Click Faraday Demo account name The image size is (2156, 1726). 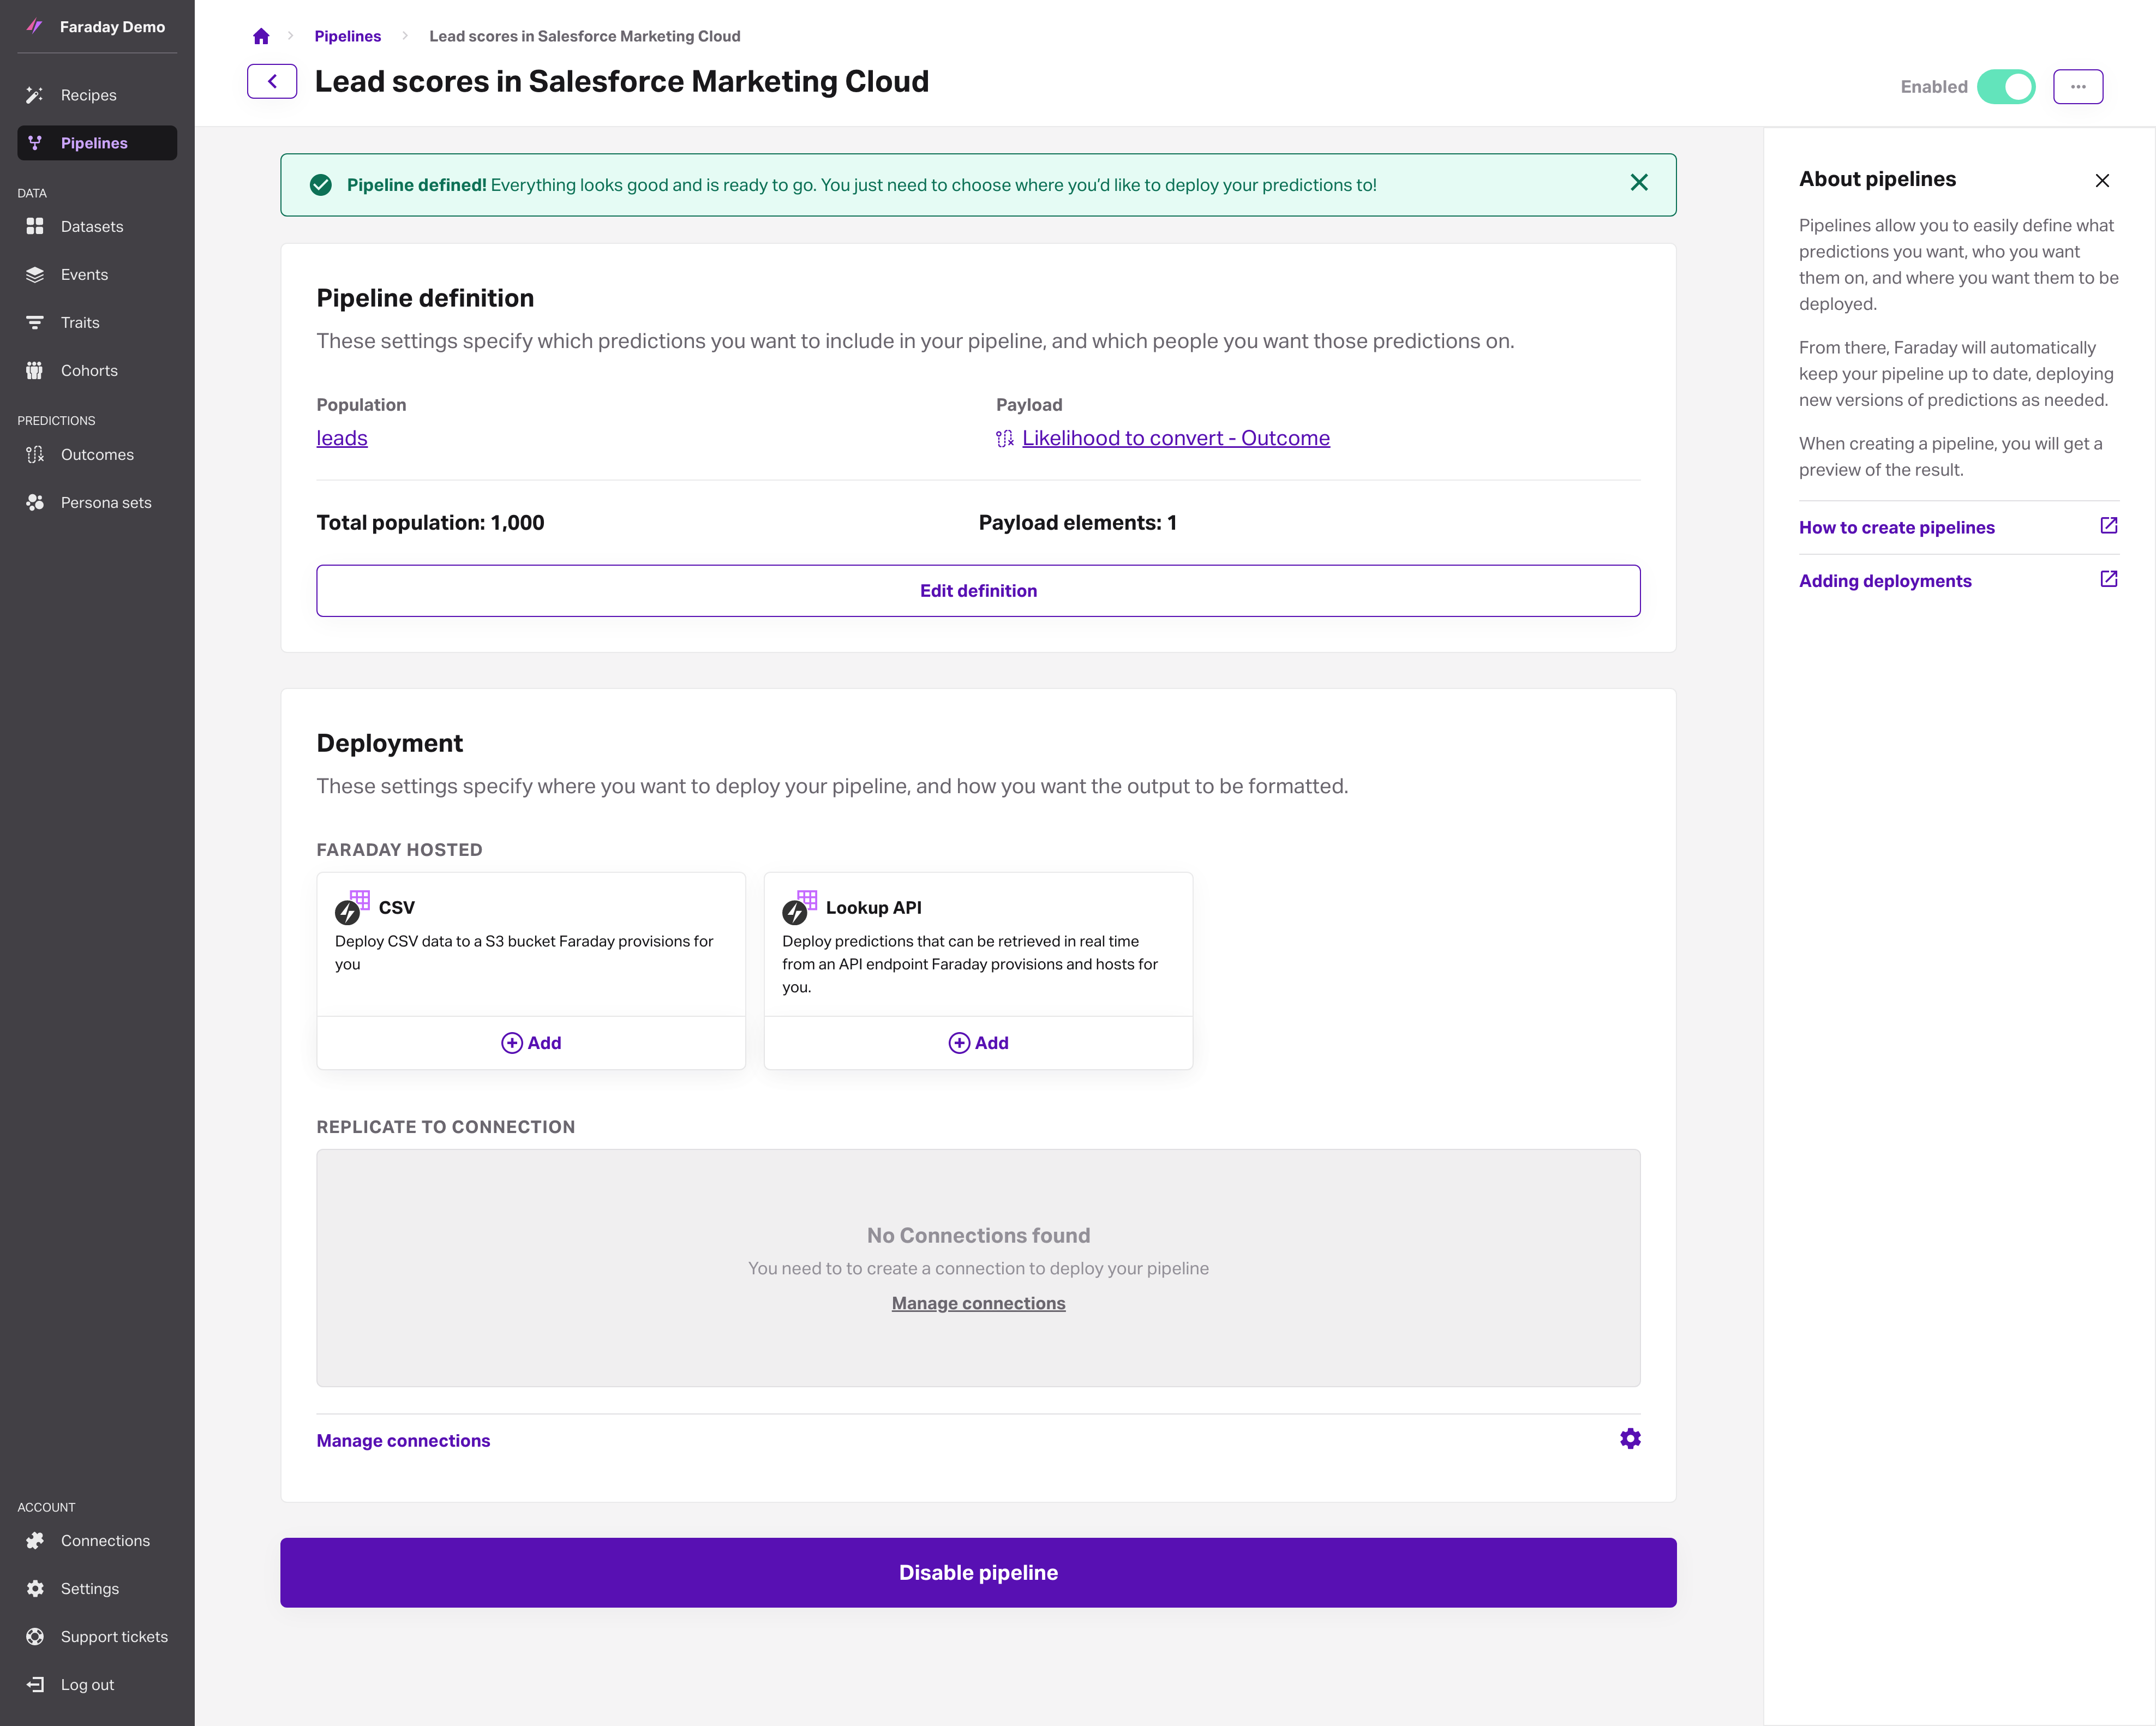point(112,27)
